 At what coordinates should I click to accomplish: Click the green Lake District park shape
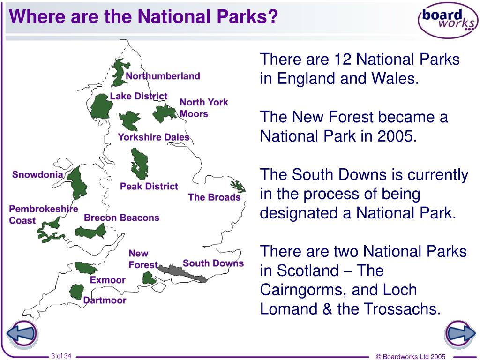coord(101,107)
